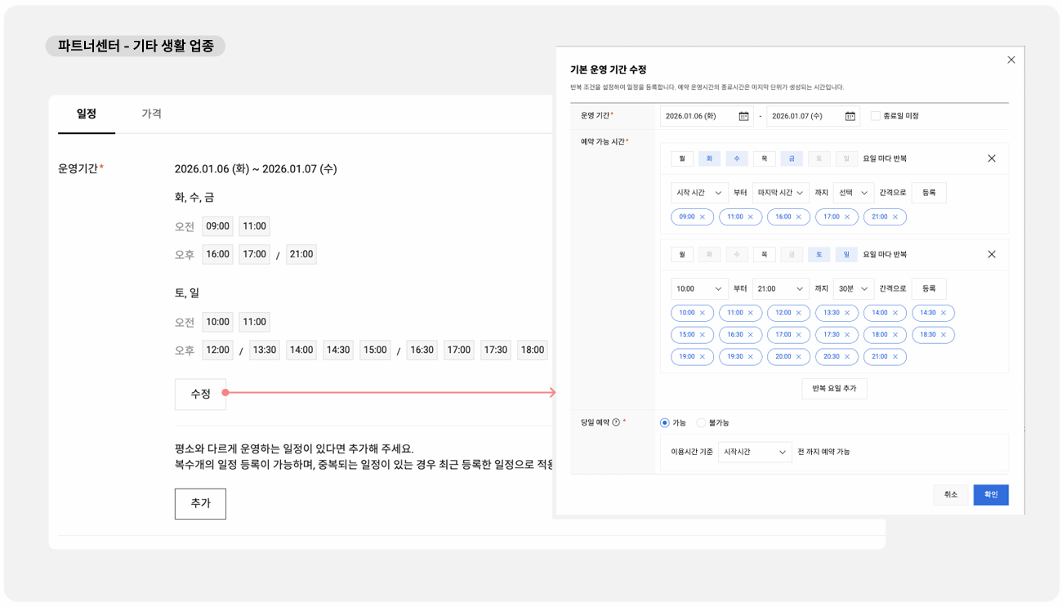
Task: Remove the 09:00 time chip
Action: click(702, 217)
